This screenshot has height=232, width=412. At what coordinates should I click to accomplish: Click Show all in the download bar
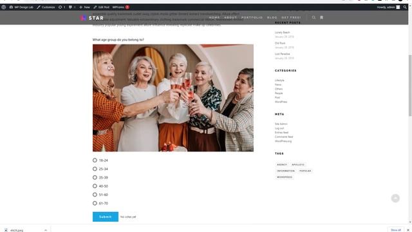point(396,230)
